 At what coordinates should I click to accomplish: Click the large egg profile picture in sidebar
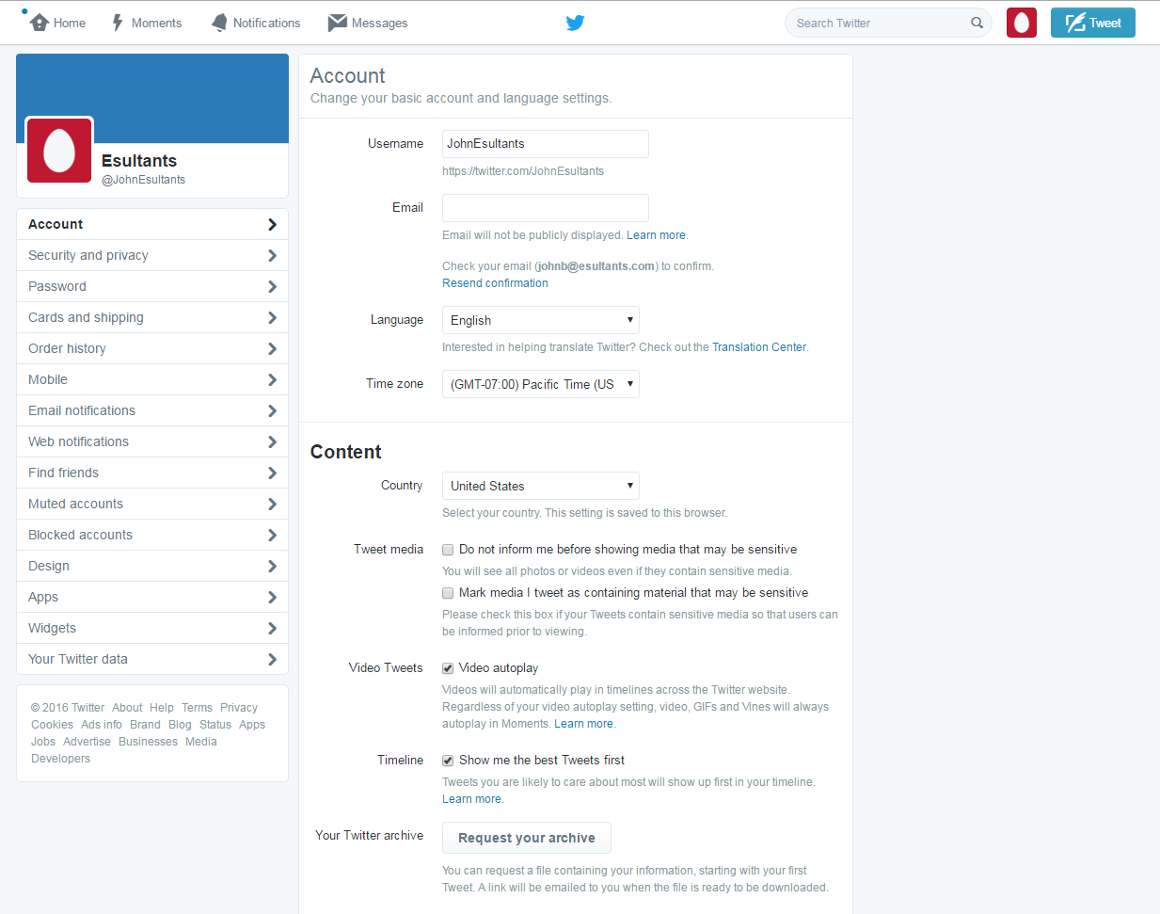click(x=59, y=151)
